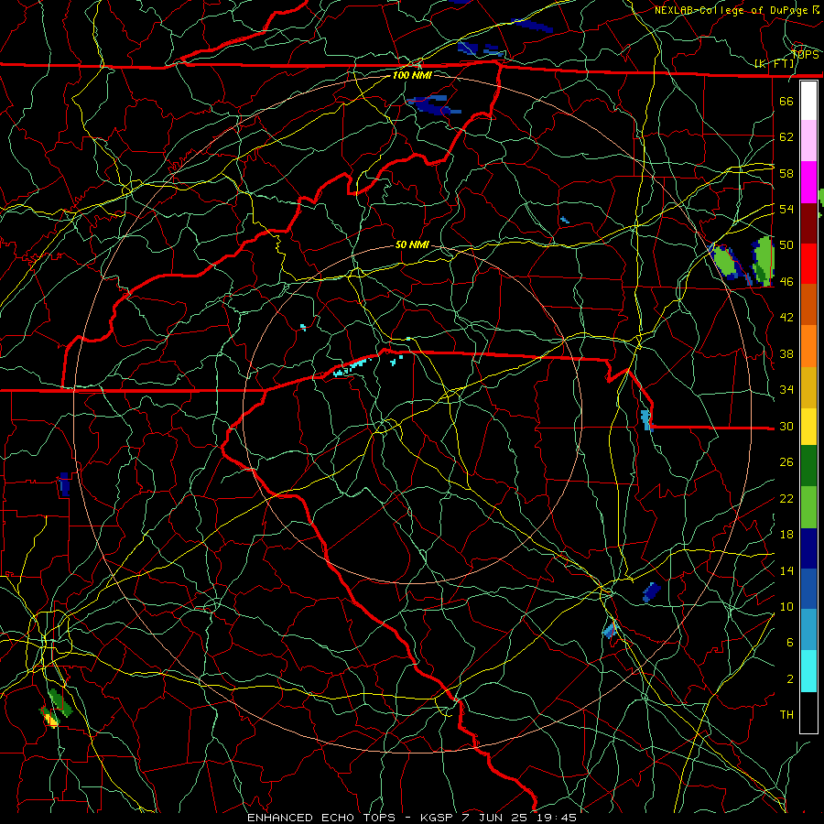
Task: Select the medium blue legend swatch
Action: [x=808, y=589]
